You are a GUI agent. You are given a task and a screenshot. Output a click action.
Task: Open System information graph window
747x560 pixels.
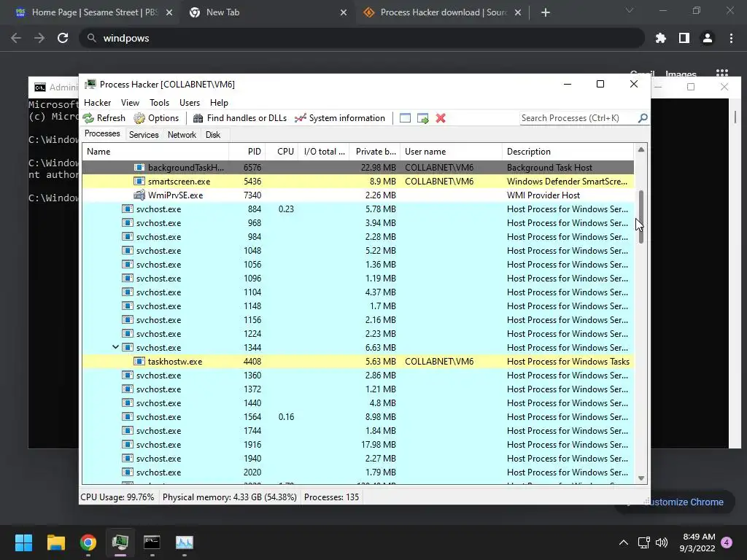tap(340, 118)
